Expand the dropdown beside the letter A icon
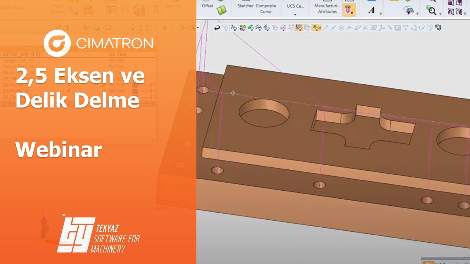This screenshot has height=264, width=470. 381,14
